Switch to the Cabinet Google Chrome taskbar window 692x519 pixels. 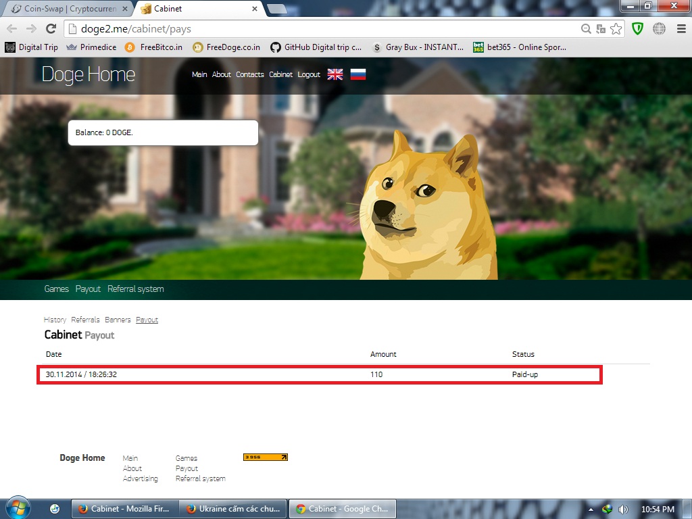[x=342, y=508]
